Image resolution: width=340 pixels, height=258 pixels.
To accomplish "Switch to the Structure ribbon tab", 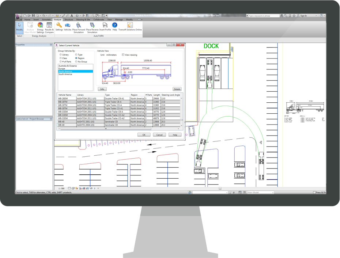I will point(68,19).
